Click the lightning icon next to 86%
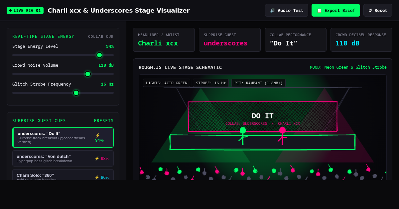 pyautogui.click(x=97, y=177)
